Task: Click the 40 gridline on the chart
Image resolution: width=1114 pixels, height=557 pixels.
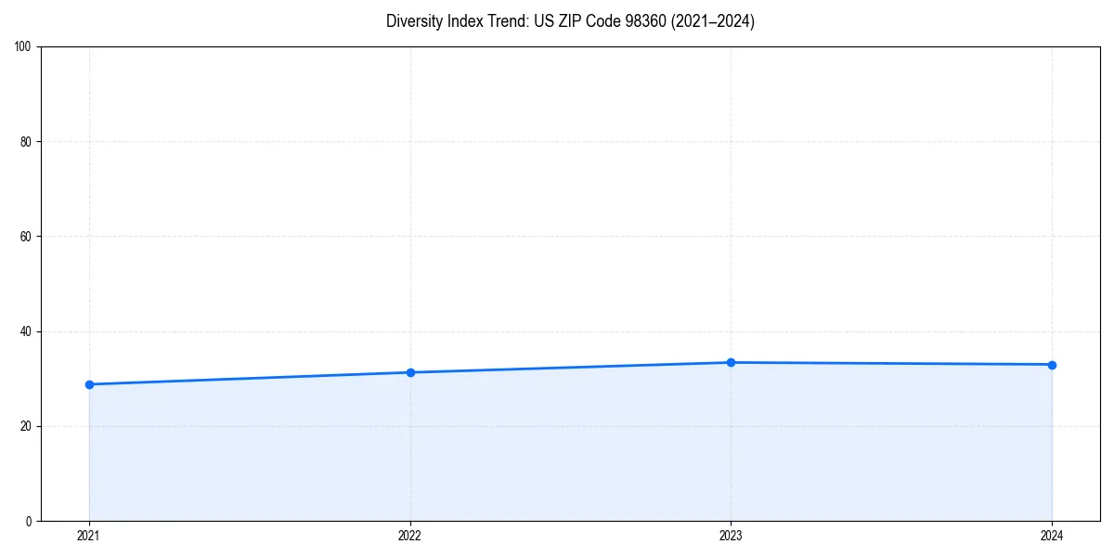Action: coord(557,330)
